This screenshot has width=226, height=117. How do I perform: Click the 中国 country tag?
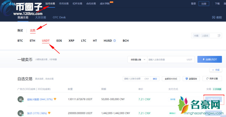pos(196,36)
